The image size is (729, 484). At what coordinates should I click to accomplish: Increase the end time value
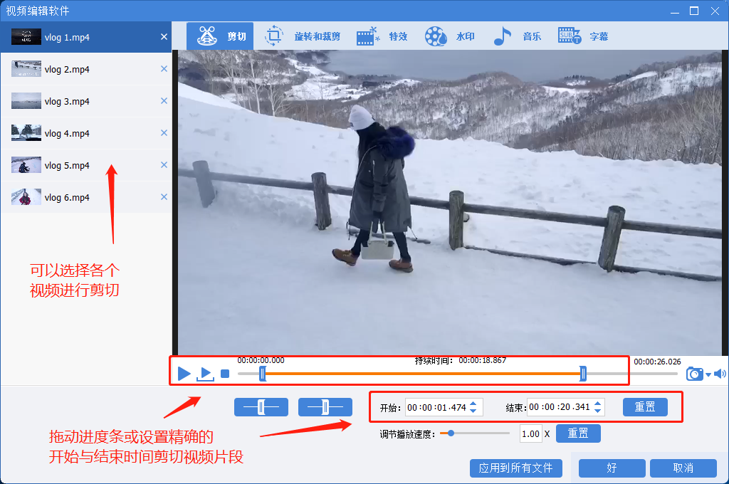point(598,404)
